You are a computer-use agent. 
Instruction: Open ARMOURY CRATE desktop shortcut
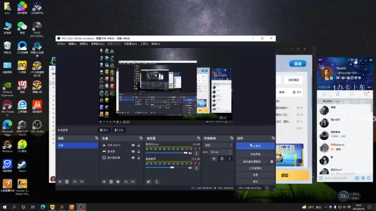pyautogui.click(x=22, y=128)
